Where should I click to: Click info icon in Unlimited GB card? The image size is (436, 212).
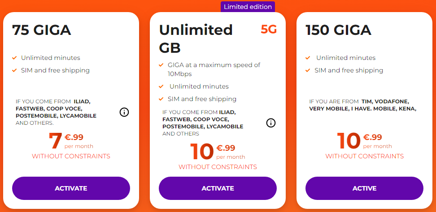[x=271, y=123]
